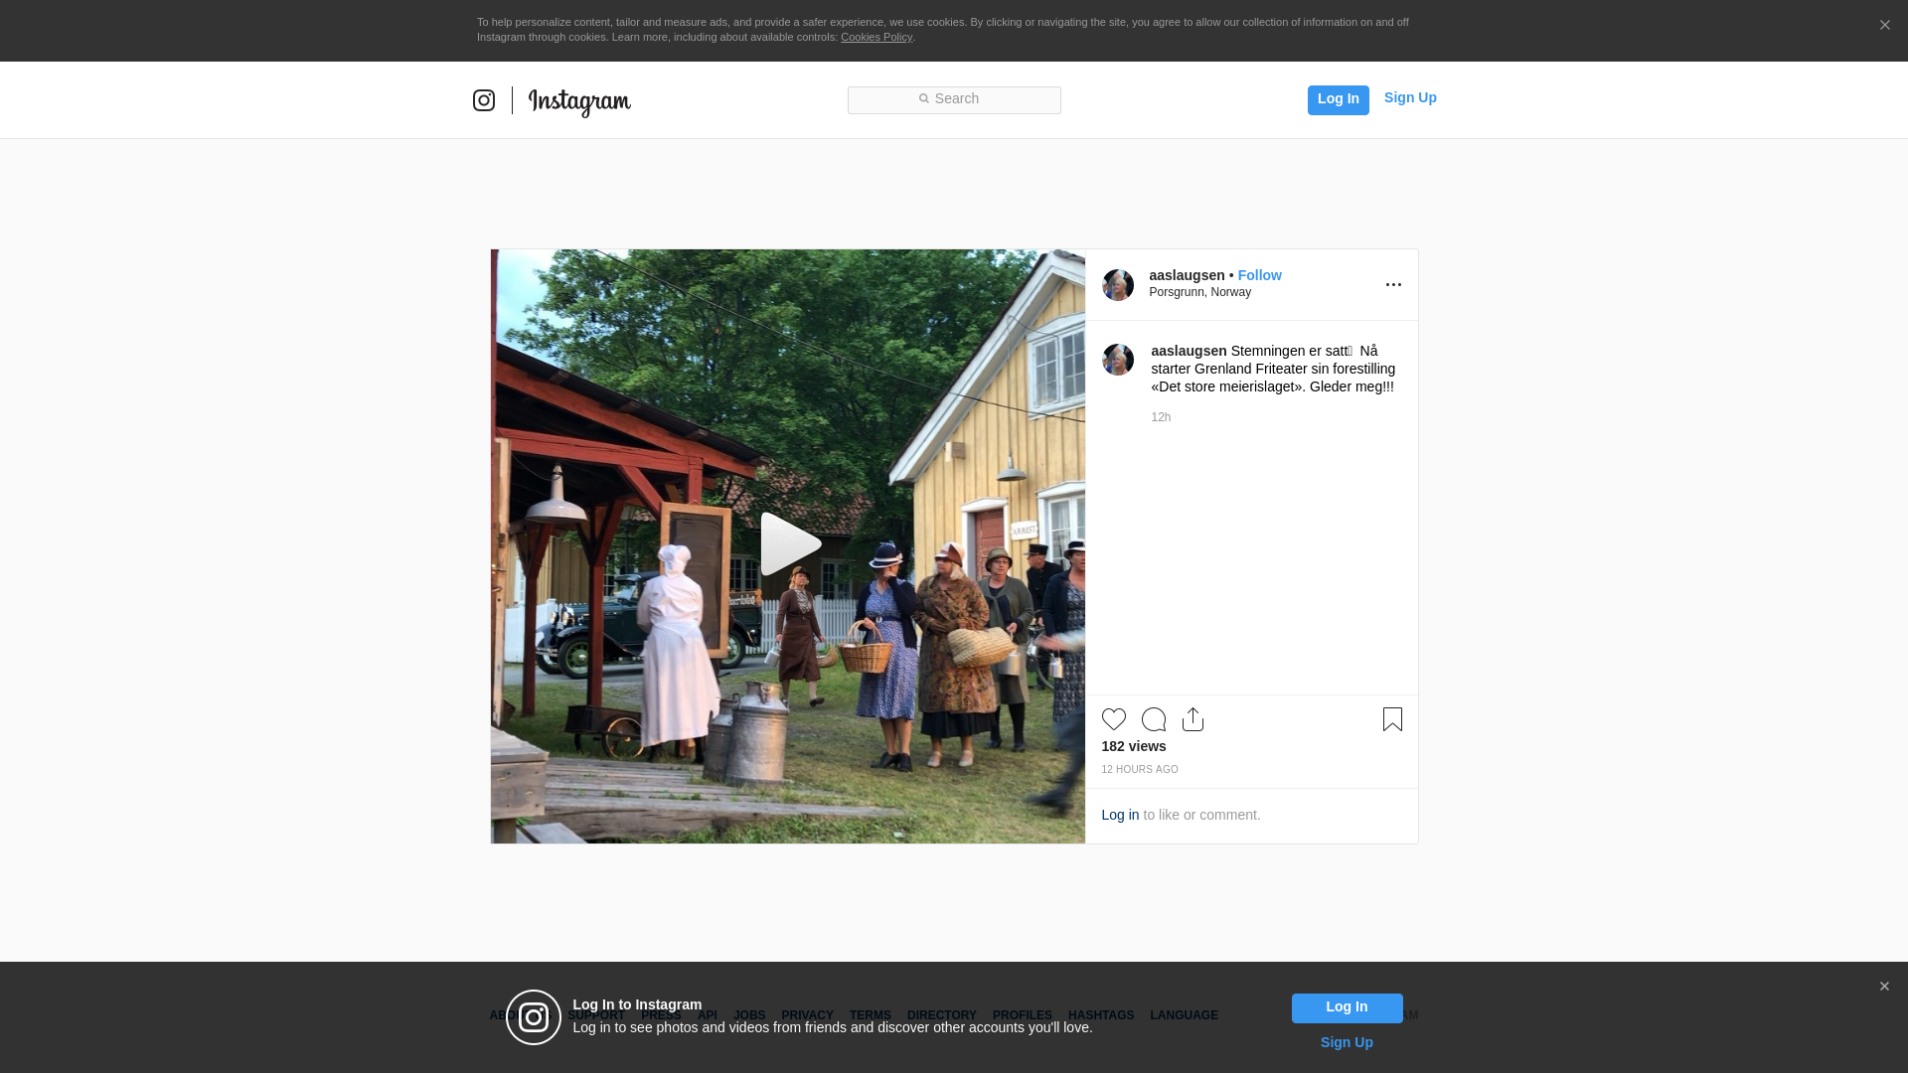Click the Instagram camera glyph logo in header
This screenshot has width=1908, height=1073.
(x=484, y=100)
